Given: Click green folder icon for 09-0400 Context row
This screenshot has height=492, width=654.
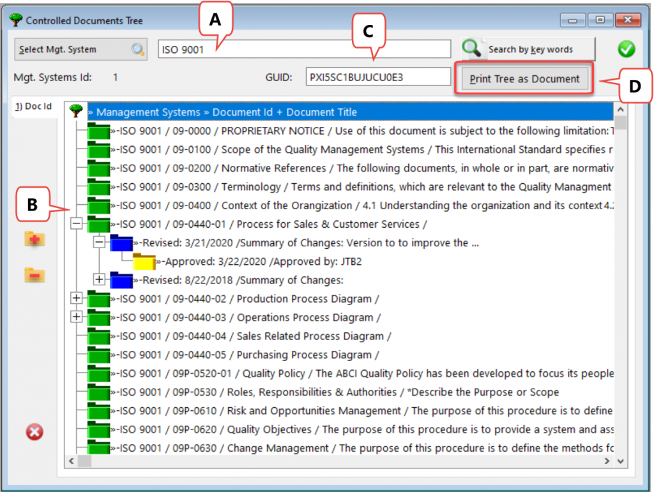Looking at the screenshot, I should click(x=98, y=205).
